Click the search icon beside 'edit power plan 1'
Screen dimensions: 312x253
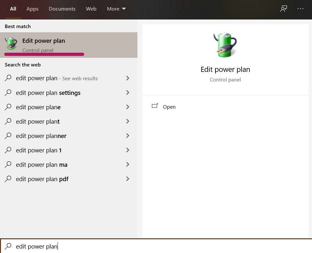point(8,150)
